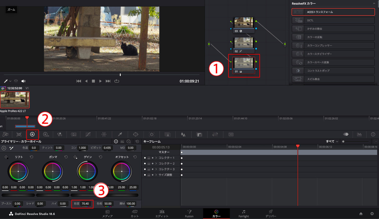This screenshot has width=379, height=219.
Task: Expand the Corrector 2 keyframe track
Action: tap(156, 163)
